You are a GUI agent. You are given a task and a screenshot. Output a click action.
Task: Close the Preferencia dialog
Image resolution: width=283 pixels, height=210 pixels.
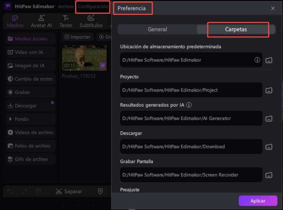[x=273, y=8]
